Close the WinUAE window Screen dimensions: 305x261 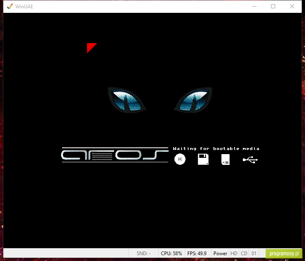[292, 6]
